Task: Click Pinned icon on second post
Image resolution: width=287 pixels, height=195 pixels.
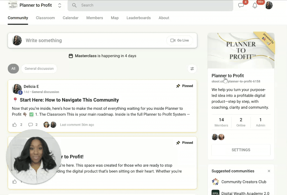Action: 178,143
